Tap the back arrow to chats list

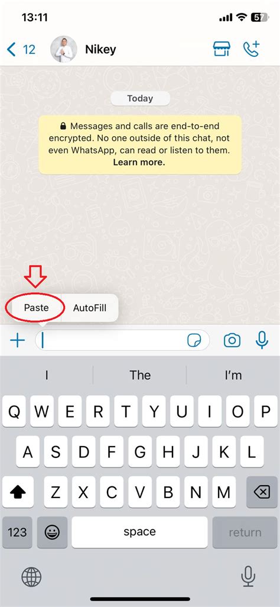(12, 50)
